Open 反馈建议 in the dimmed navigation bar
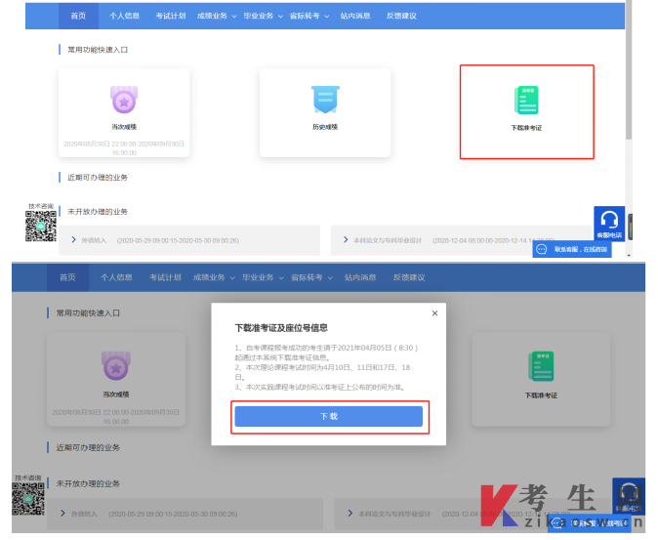 (409, 277)
